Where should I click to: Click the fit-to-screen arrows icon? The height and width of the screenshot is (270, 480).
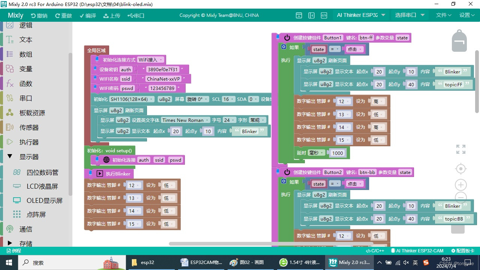pos(461,149)
